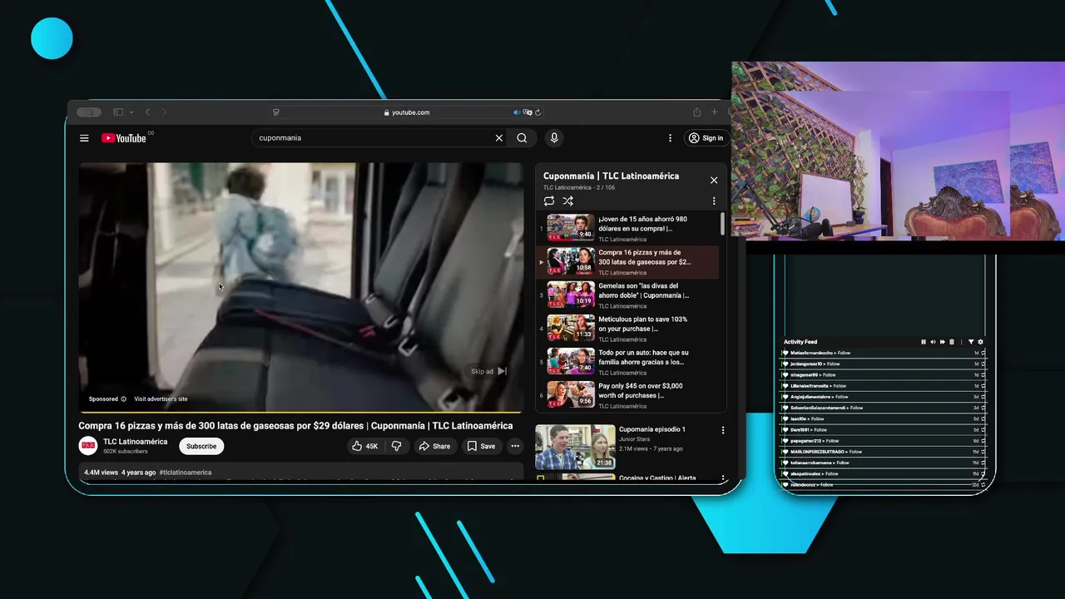Navigate back in Safari
Viewport: 1065px width, 599px height.
tap(147, 112)
